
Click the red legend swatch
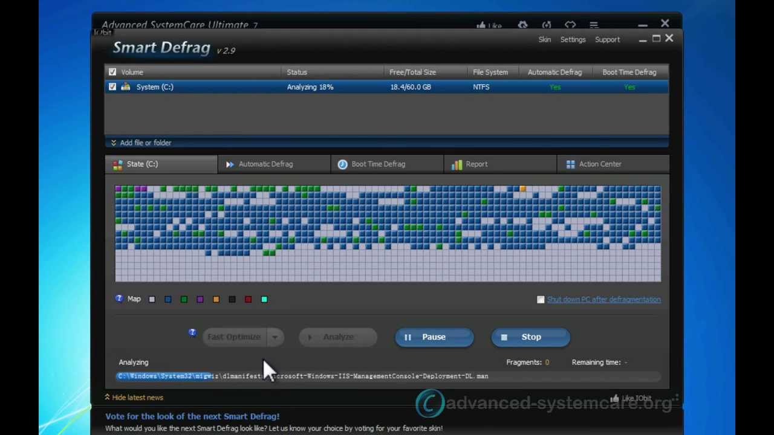click(x=248, y=299)
